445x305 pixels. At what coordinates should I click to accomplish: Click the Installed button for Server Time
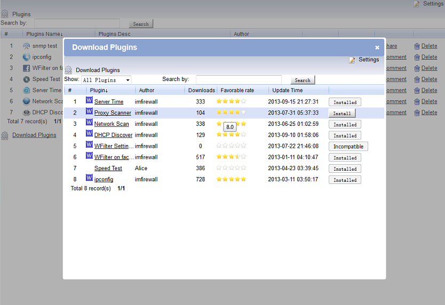click(x=345, y=102)
